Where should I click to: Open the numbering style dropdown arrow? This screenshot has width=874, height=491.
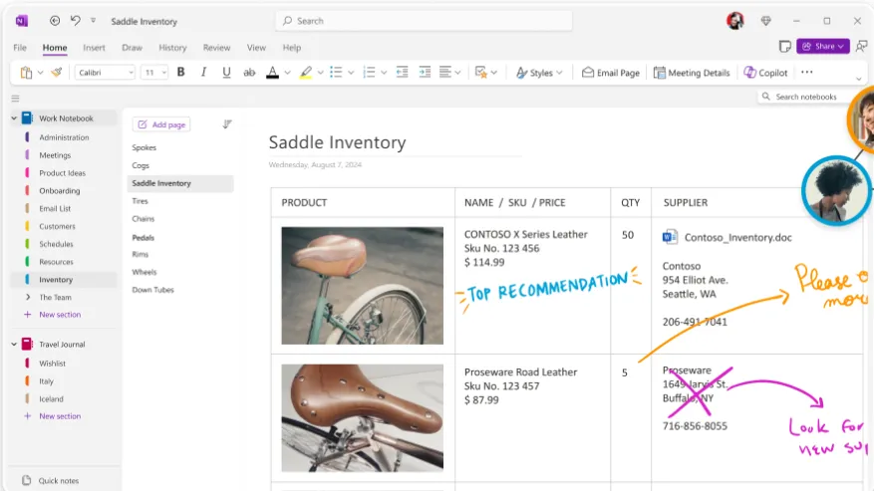[384, 73]
